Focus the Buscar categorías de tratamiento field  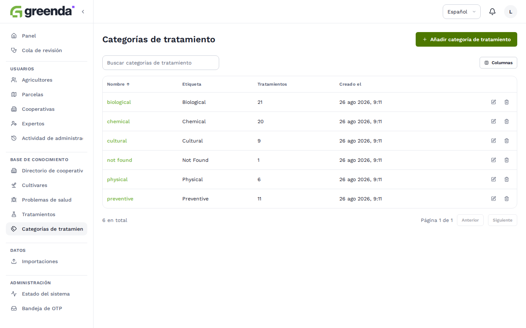(x=161, y=63)
